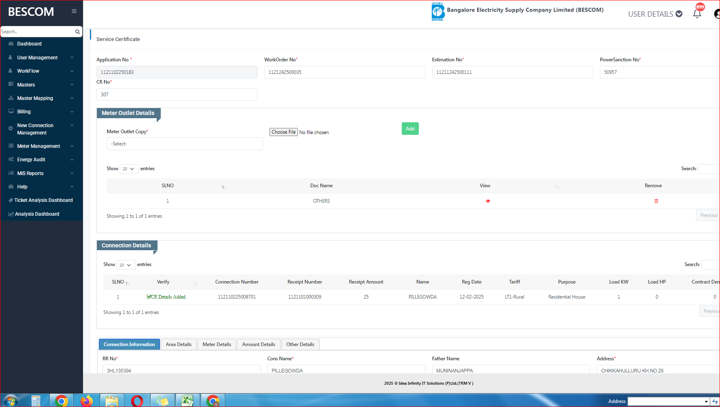Screen dimensions: 720x407
Task: Click the Cons Name field PILLEGOWDA
Action: coord(346,370)
